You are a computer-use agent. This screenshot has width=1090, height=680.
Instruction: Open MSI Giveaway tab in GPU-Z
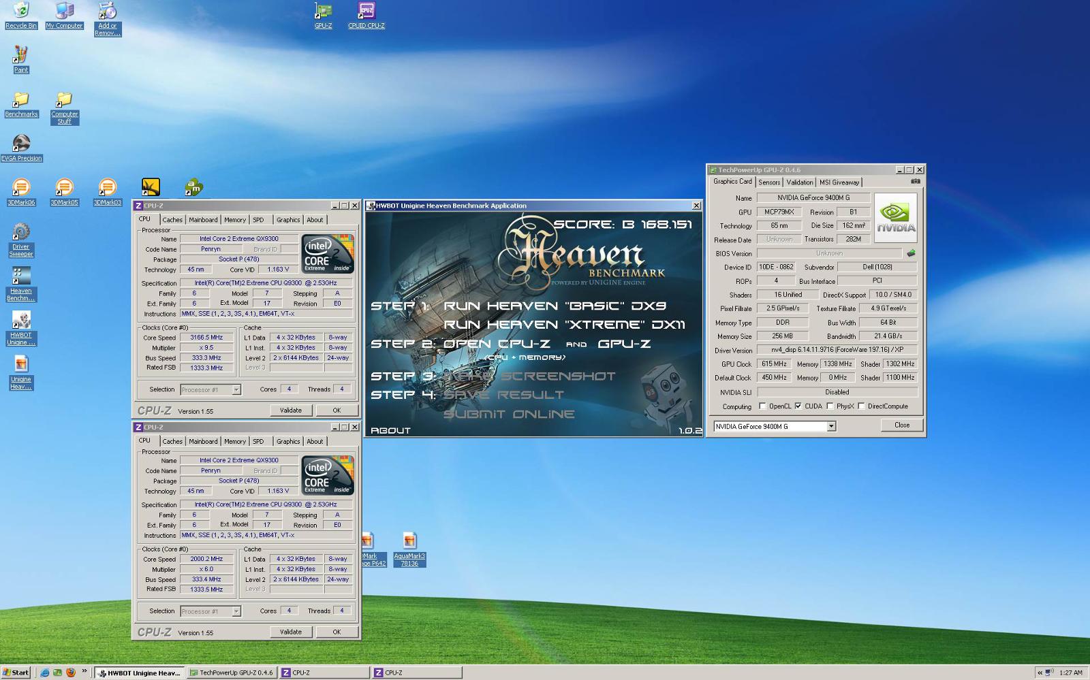(839, 182)
